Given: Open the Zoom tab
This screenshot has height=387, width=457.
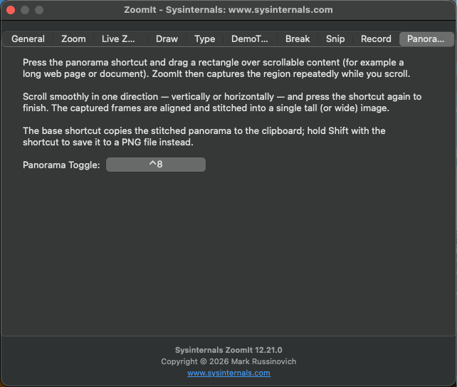Looking at the screenshot, I should pos(73,38).
